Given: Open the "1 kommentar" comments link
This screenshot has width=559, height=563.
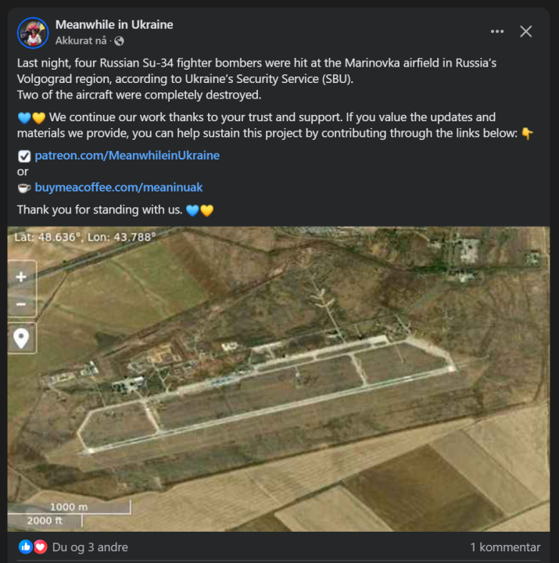Looking at the screenshot, I should 504,547.
